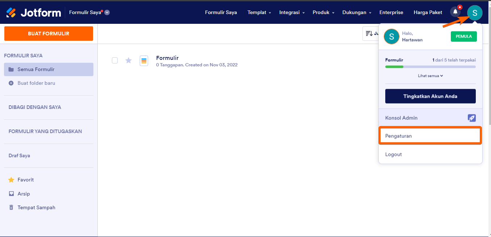This screenshot has width=491, height=237.
Task: Choose Pengaturan from the profile menu
Action: click(x=430, y=136)
